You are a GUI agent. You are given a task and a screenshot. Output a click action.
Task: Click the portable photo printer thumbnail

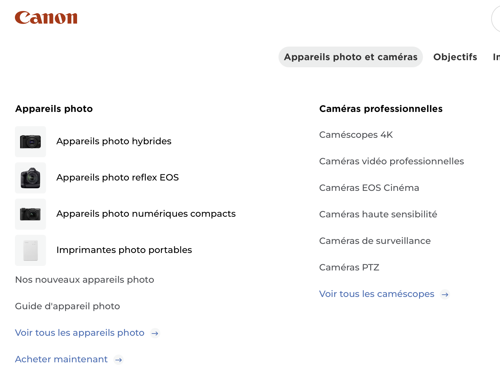30,250
